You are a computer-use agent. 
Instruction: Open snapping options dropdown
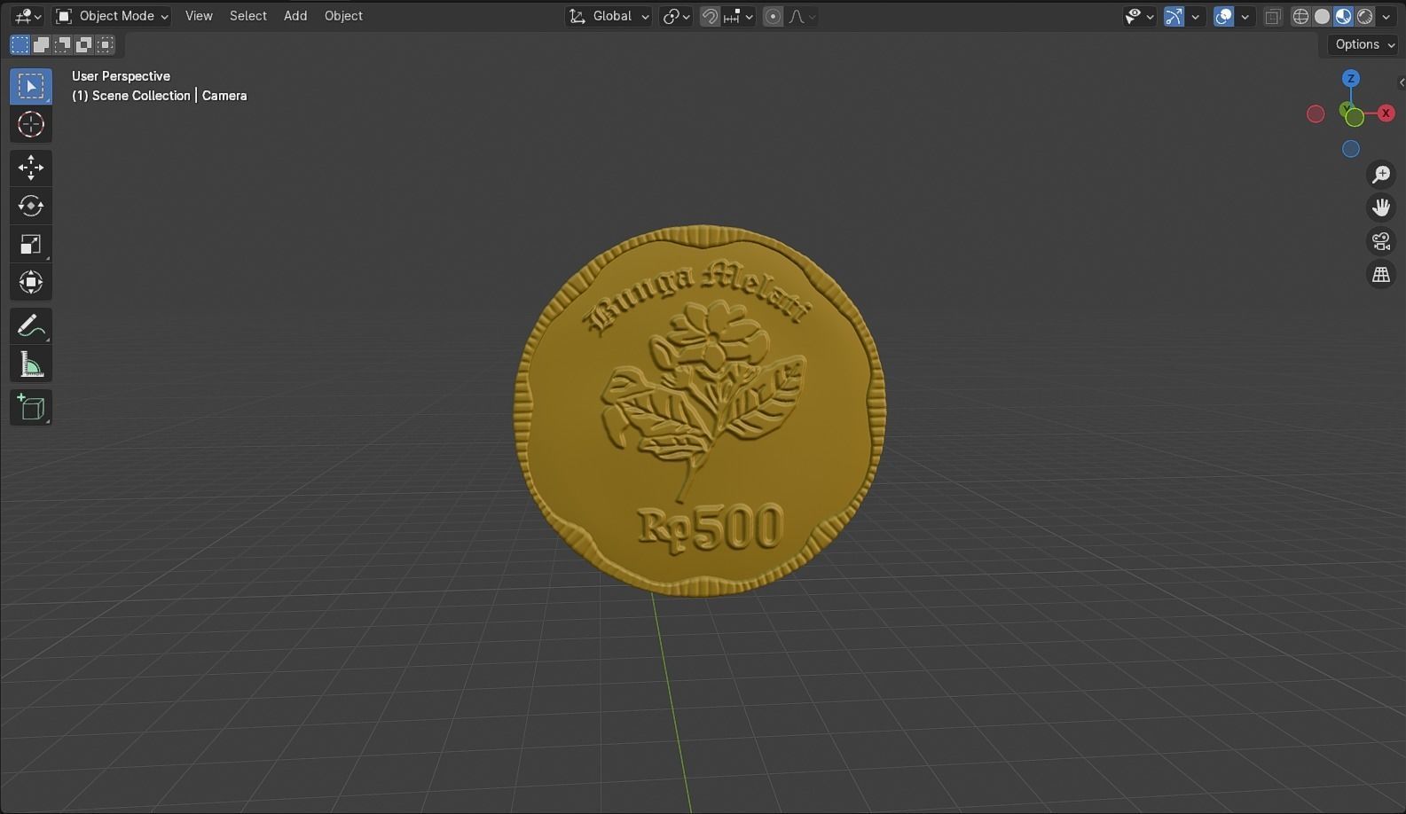pos(739,16)
